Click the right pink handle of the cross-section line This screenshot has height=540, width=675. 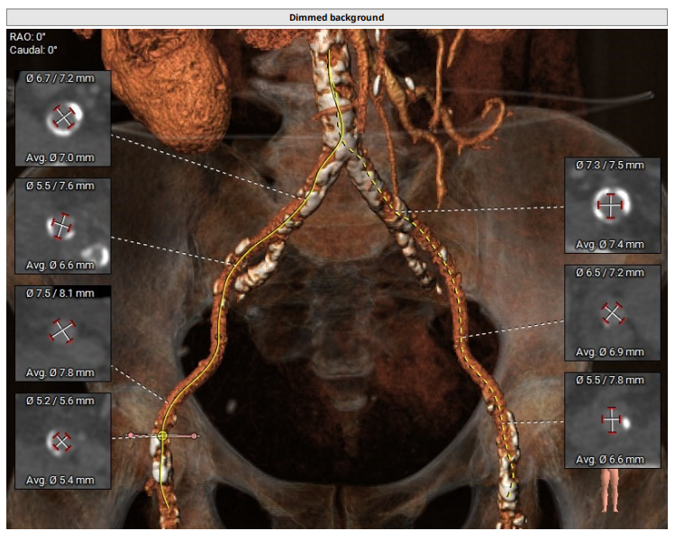pos(195,436)
